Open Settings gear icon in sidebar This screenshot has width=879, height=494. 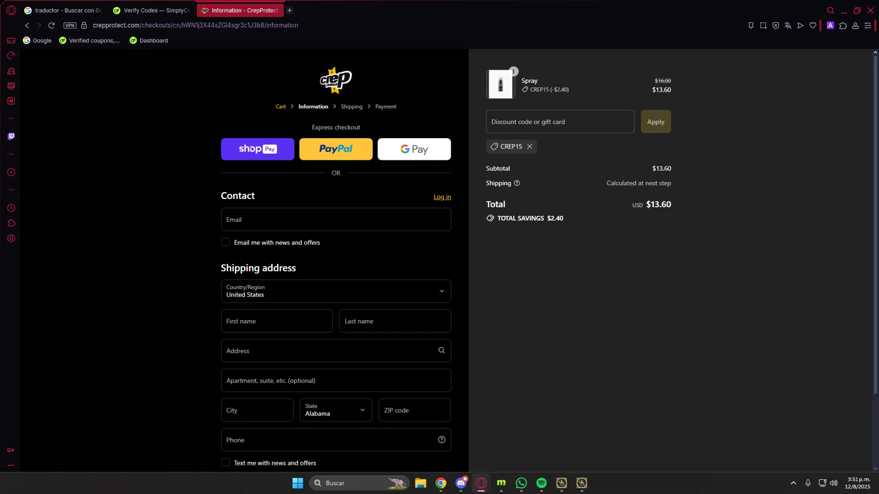(11, 238)
